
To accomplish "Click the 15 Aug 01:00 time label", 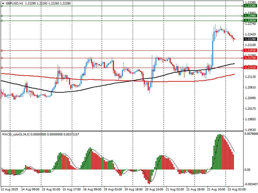I will [51, 189].
